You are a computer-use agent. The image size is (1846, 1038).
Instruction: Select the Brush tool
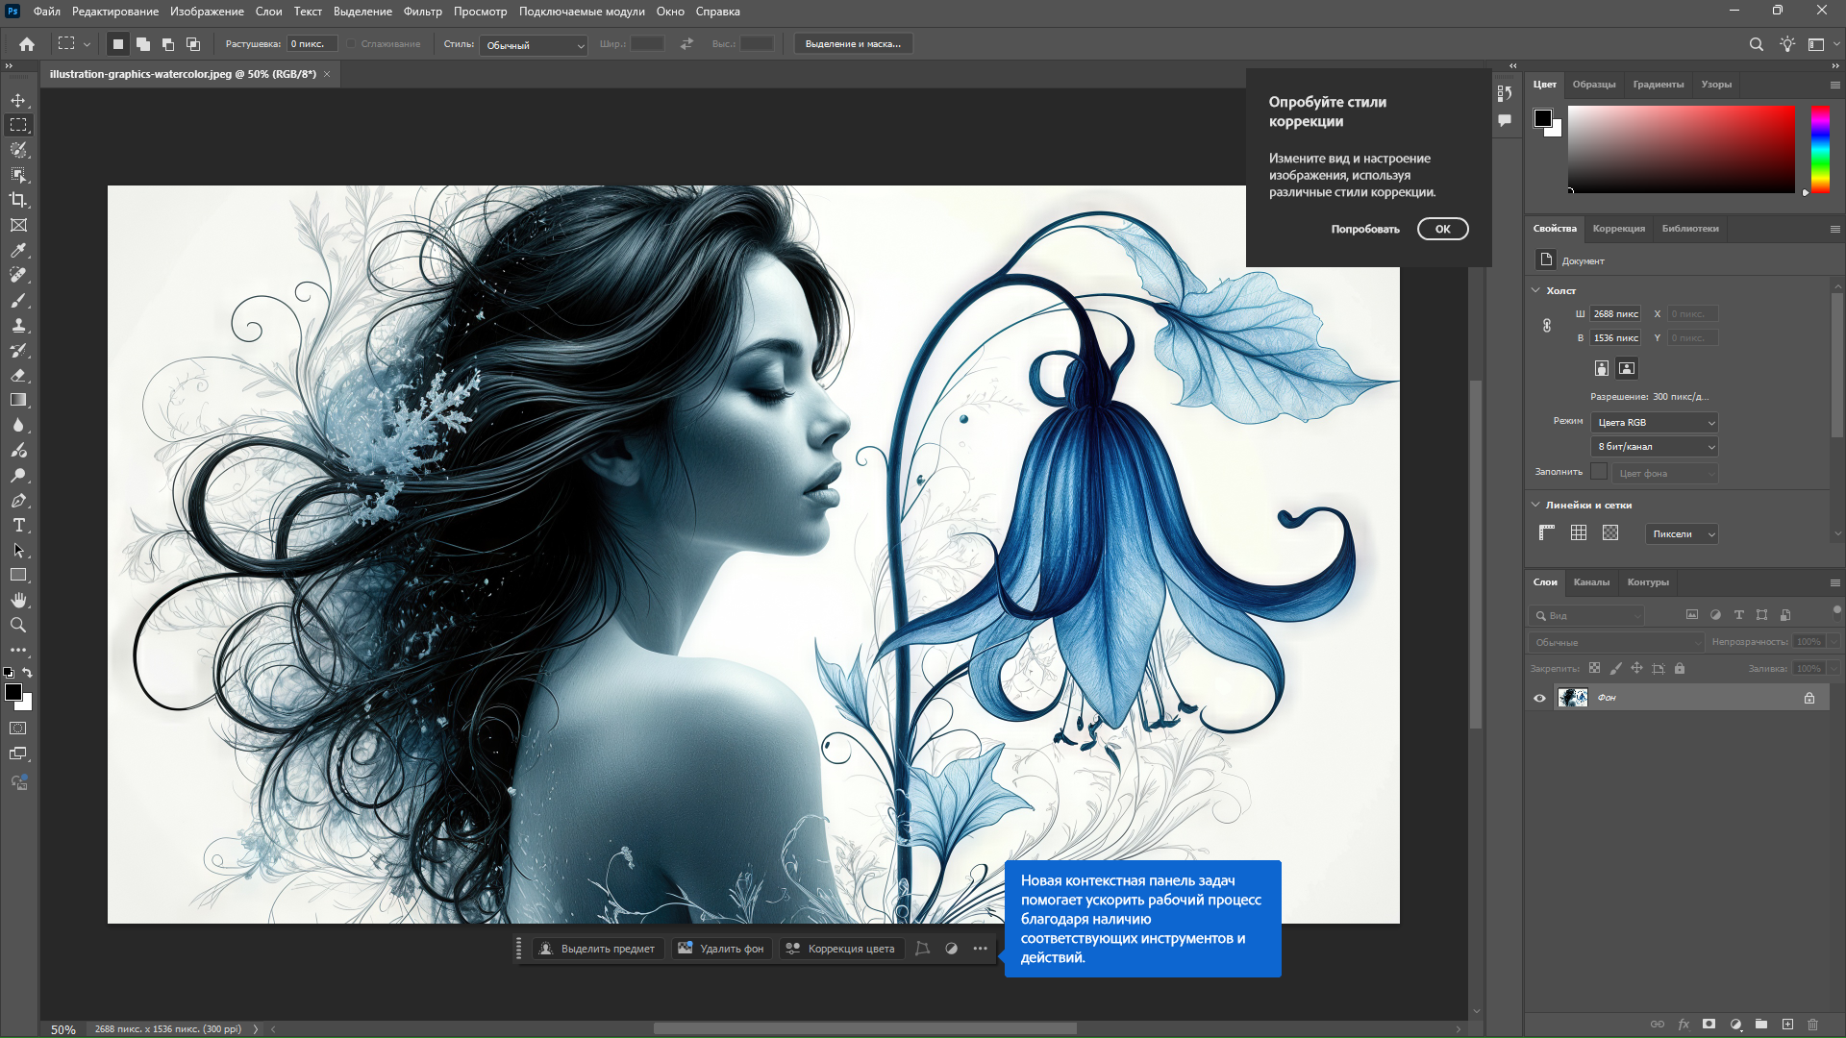18,300
